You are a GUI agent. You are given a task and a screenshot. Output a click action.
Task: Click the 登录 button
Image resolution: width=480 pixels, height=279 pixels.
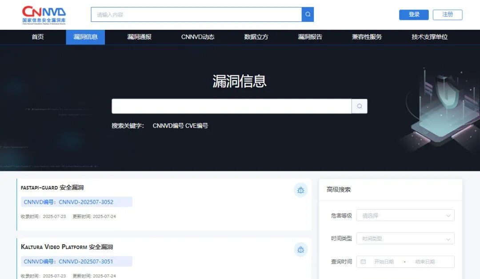pyautogui.click(x=413, y=14)
